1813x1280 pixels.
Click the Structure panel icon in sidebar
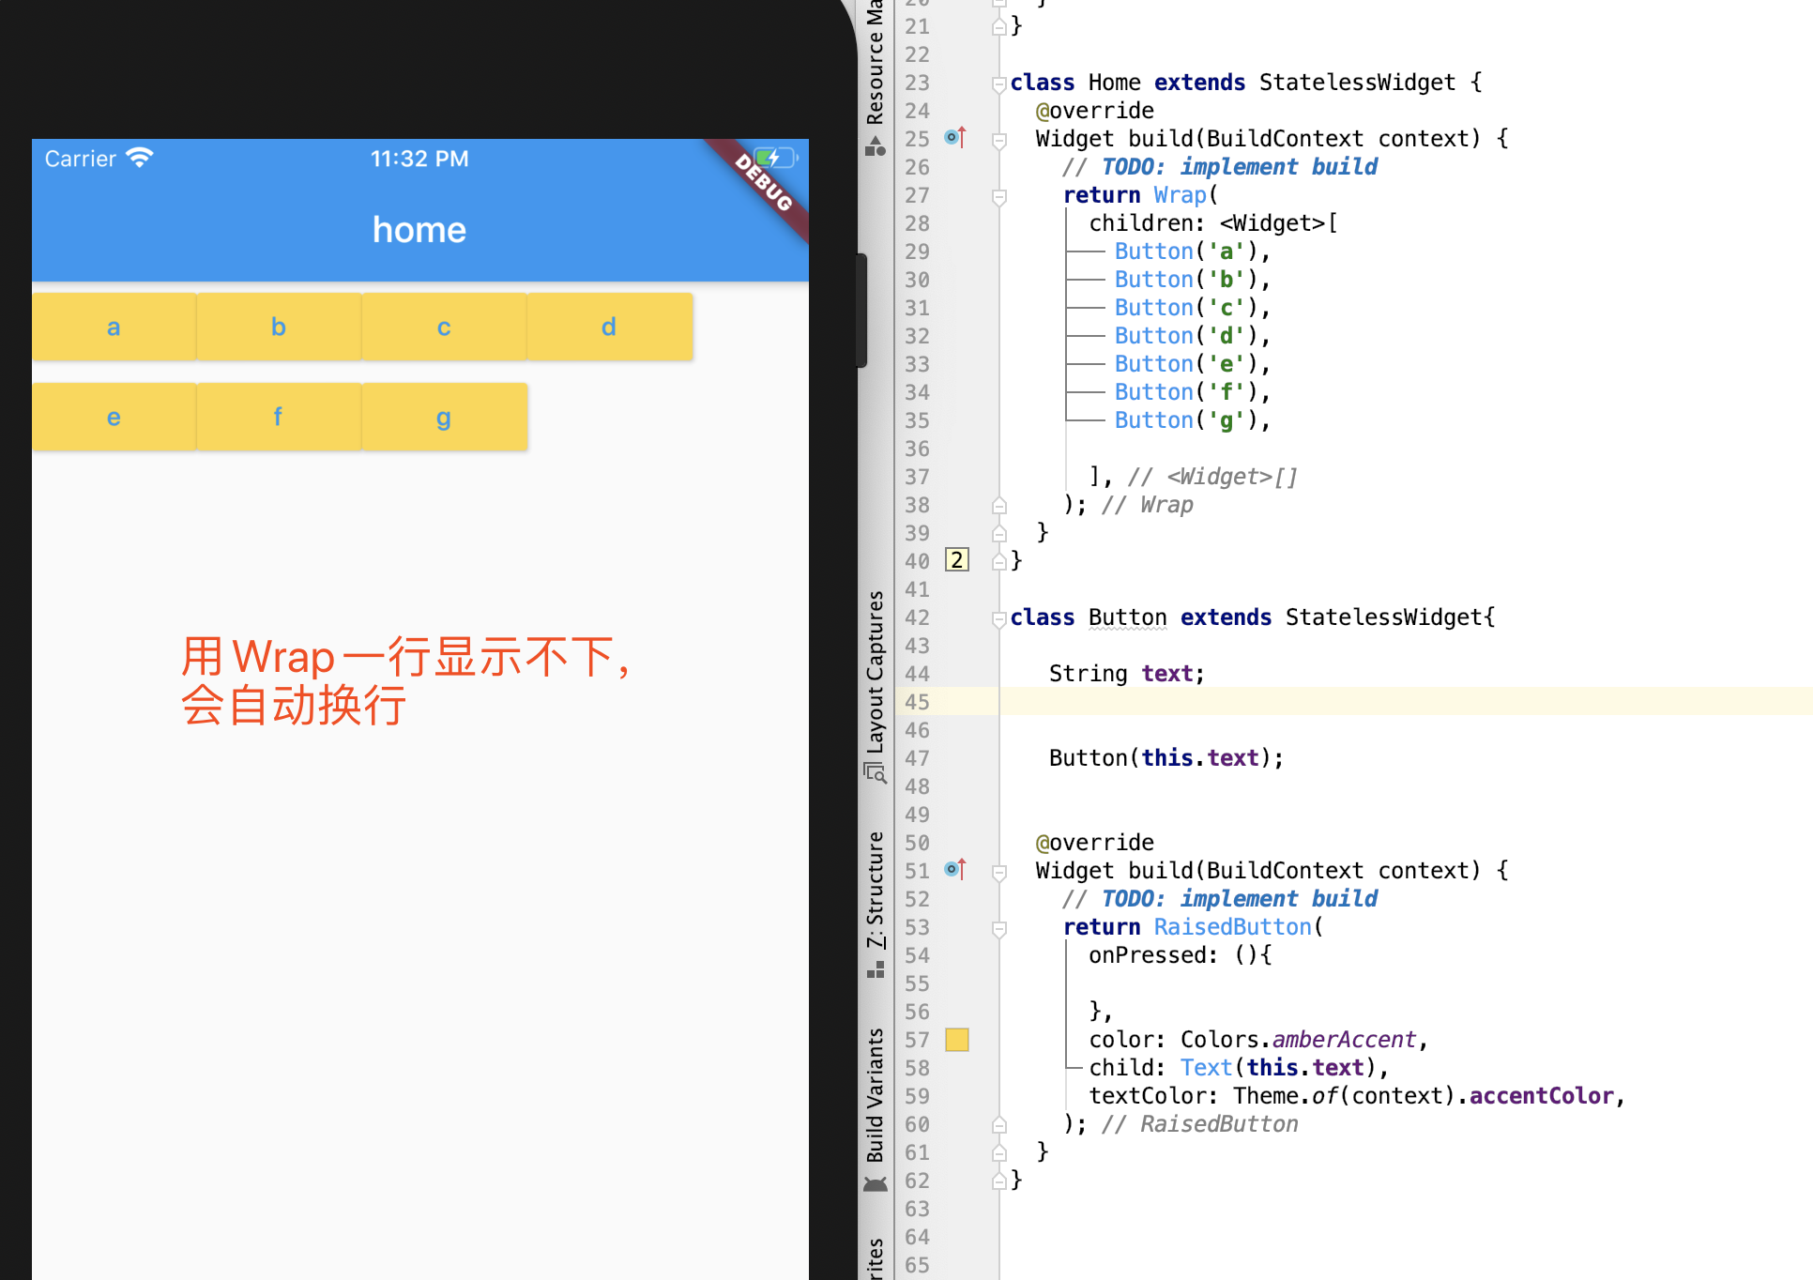[x=875, y=970]
